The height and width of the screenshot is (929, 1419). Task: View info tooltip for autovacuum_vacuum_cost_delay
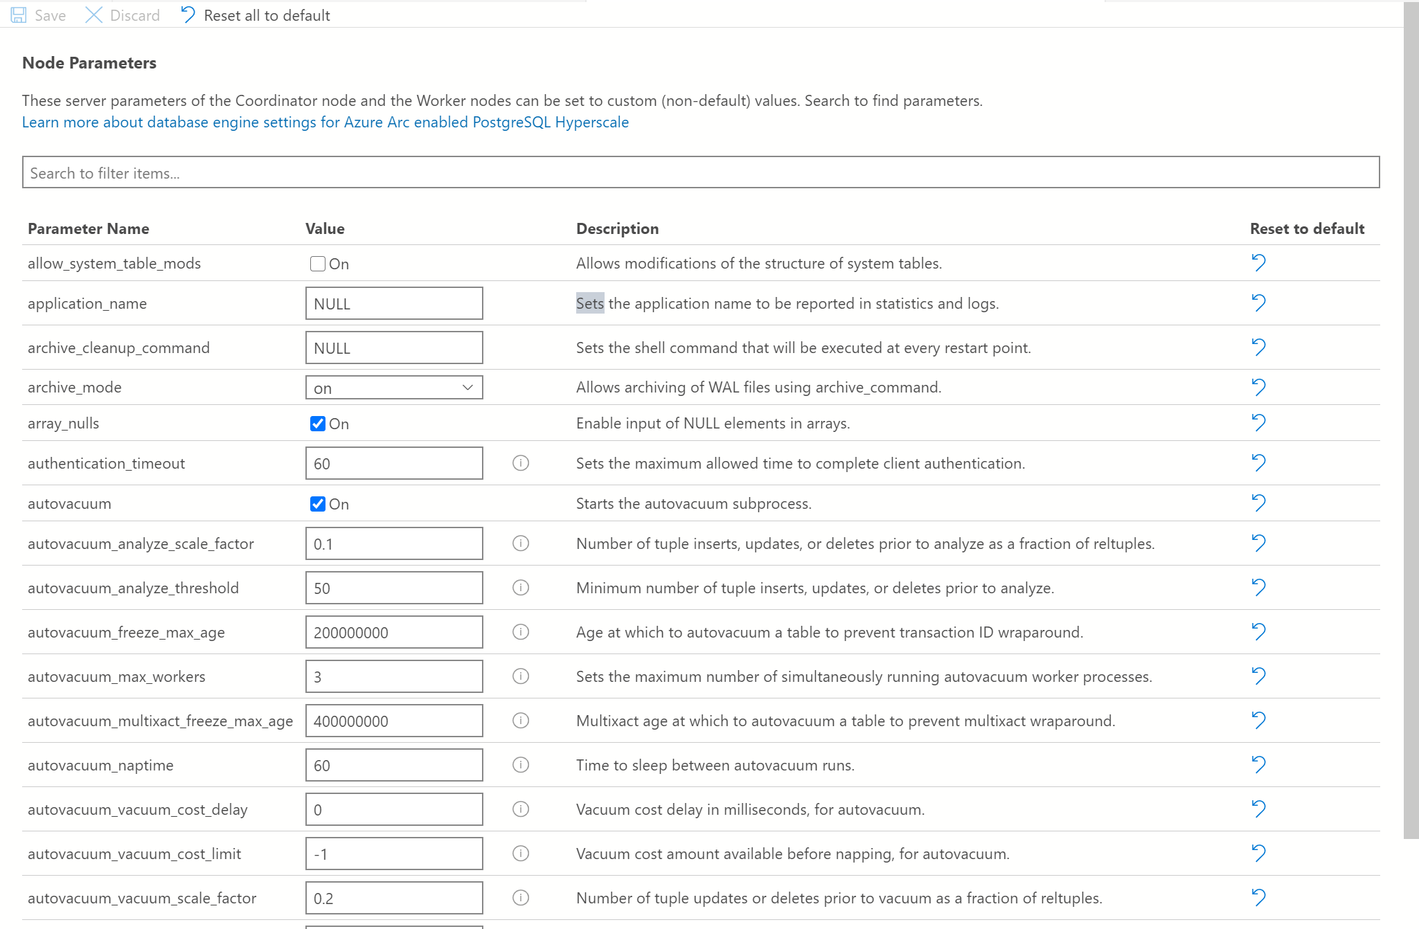tap(521, 809)
